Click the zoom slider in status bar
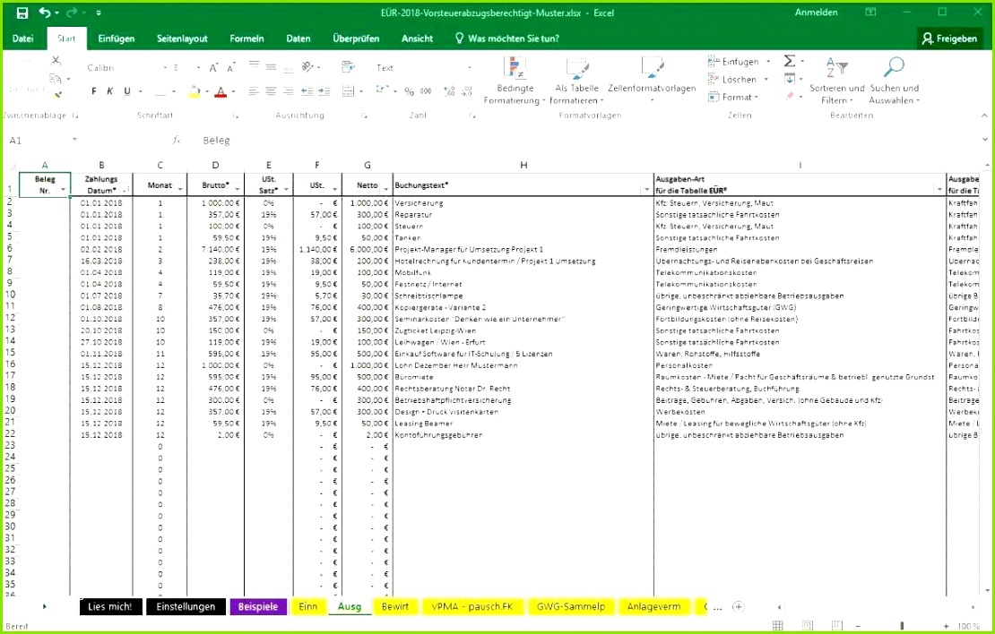 coord(901,627)
